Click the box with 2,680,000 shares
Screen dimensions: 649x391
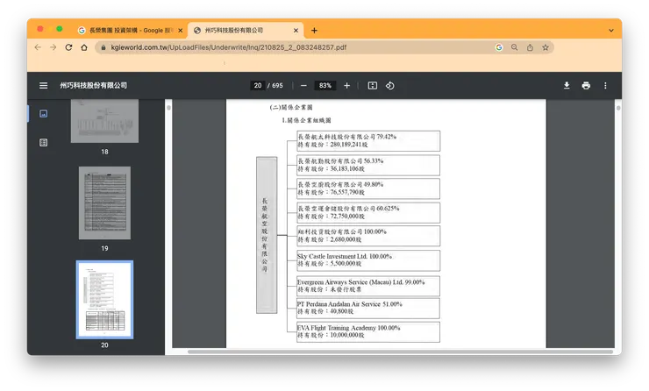pyautogui.click(x=368, y=236)
